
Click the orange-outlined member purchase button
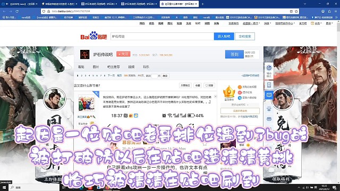click(240, 111)
